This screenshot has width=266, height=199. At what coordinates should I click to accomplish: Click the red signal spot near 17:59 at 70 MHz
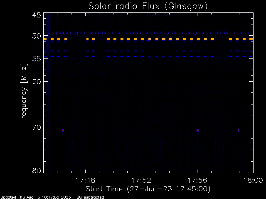(239, 130)
